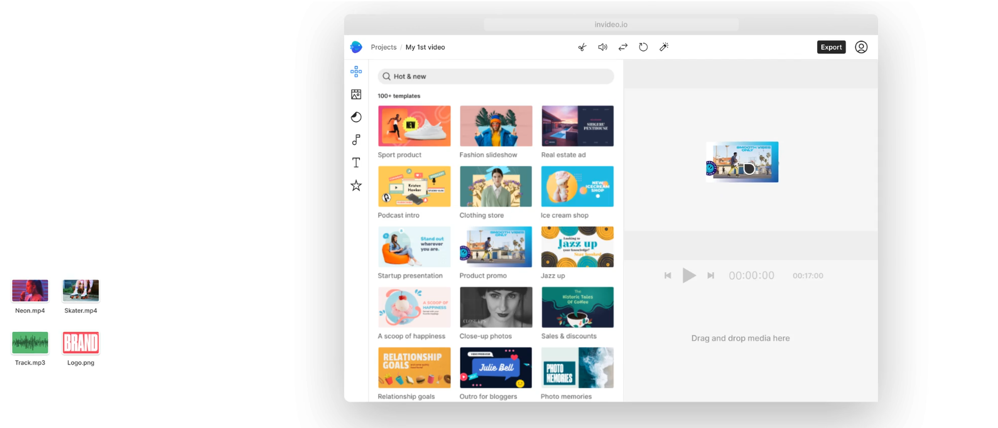This screenshot has width=998, height=428.
Task: Open the media image panel in sidebar
Action: (356, 94)
